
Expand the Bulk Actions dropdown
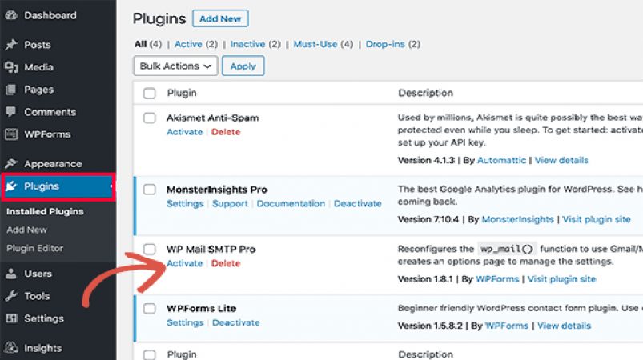[x=175, y=66]
